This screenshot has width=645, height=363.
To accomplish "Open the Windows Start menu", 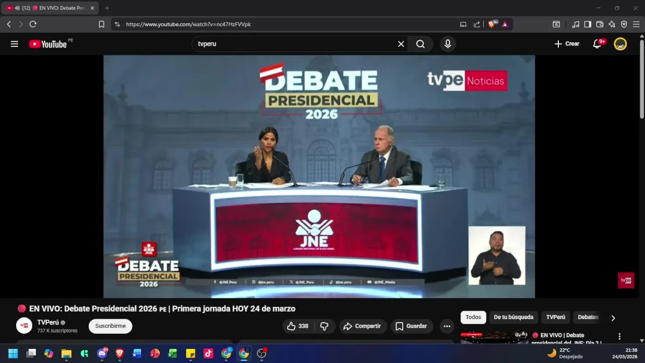I will point(13,353).
